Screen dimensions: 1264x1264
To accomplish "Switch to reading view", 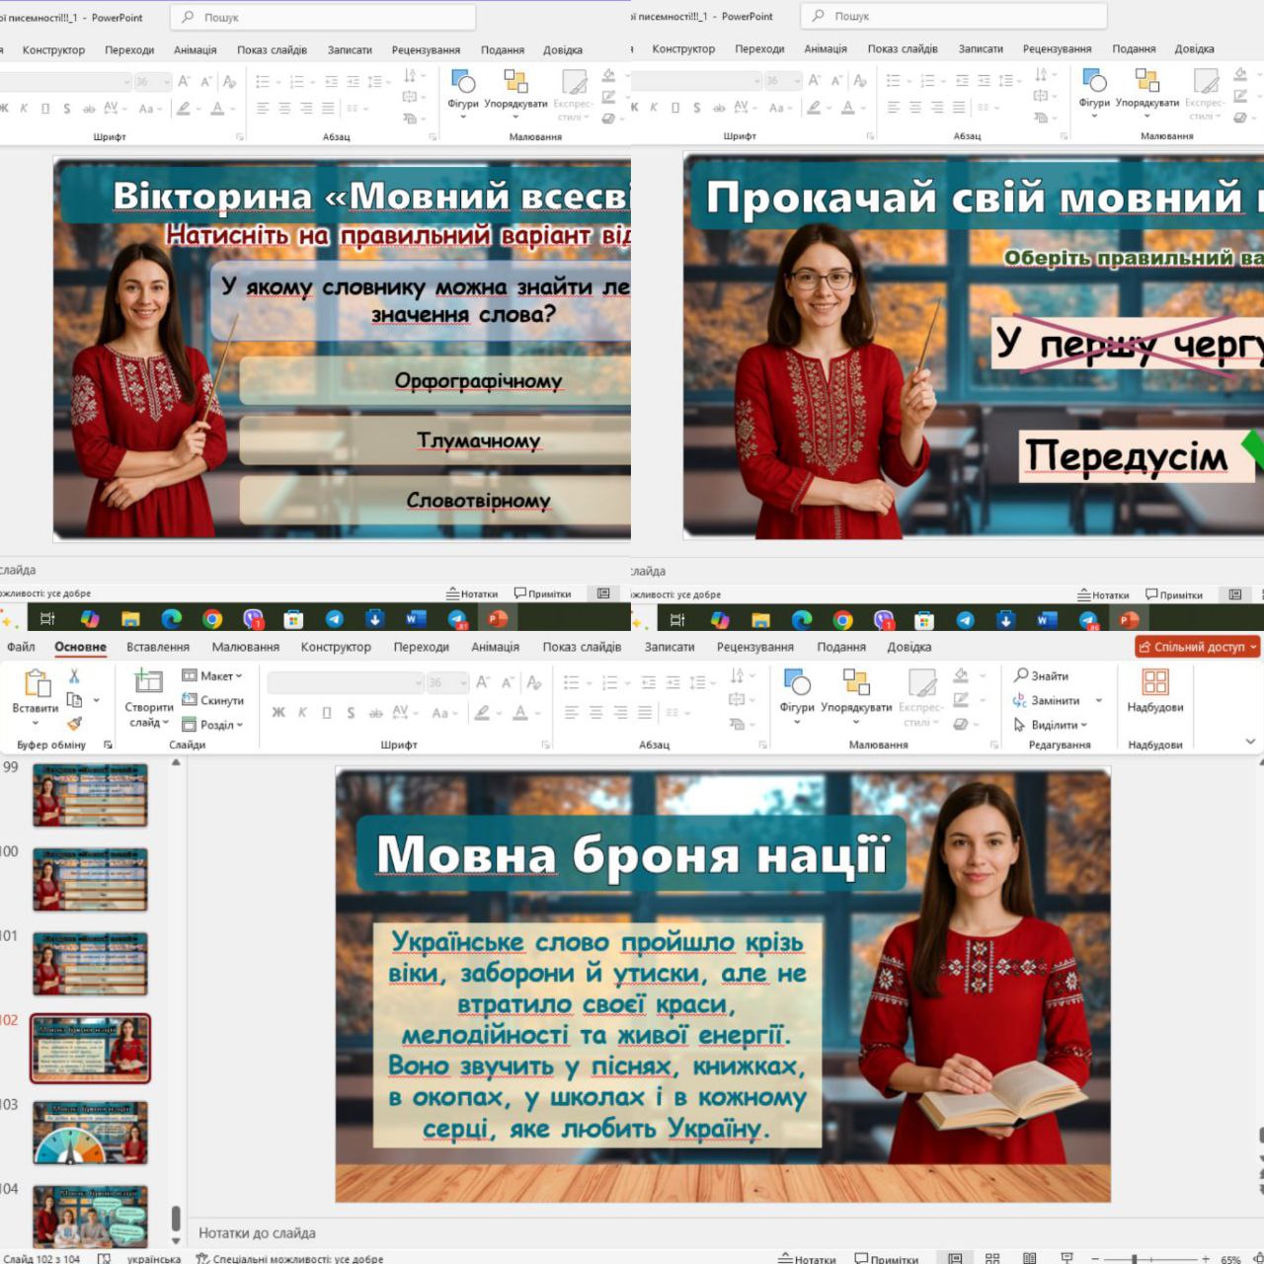I will tap(1029, 1259).
